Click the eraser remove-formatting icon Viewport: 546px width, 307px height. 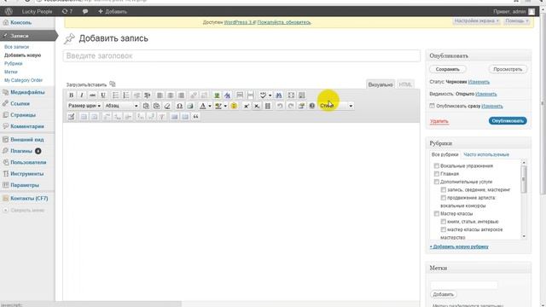click(167, 106)
